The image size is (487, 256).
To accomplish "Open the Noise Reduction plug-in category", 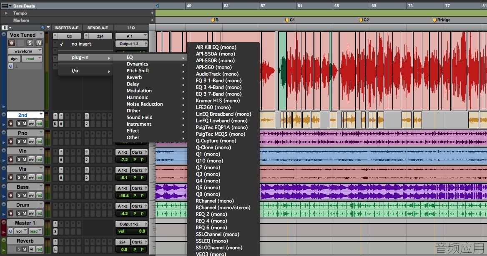I will click(x=151, y=104).
